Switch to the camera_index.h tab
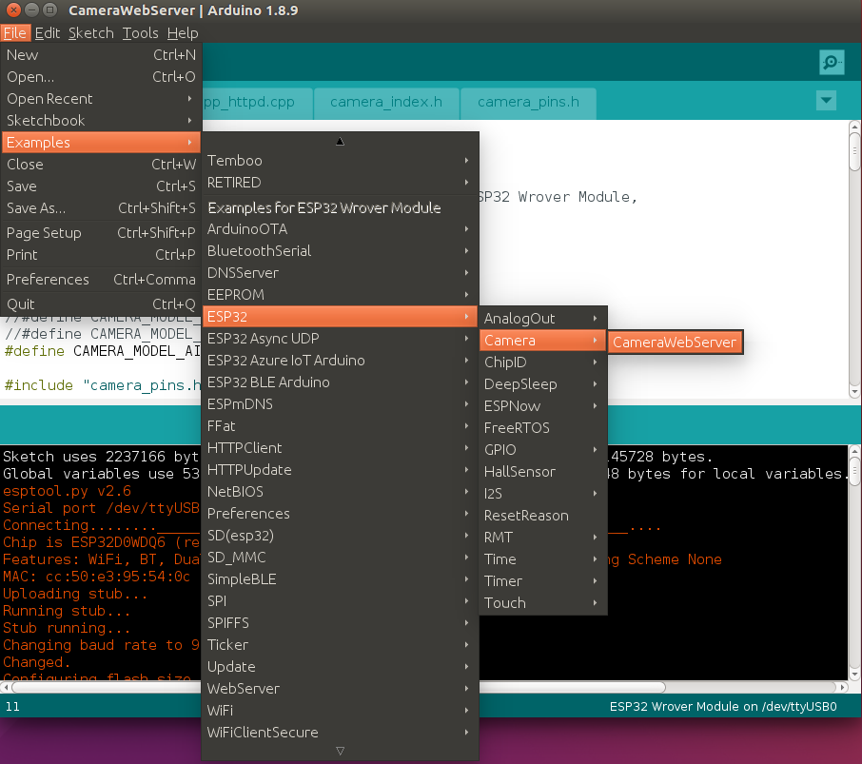 386,104
